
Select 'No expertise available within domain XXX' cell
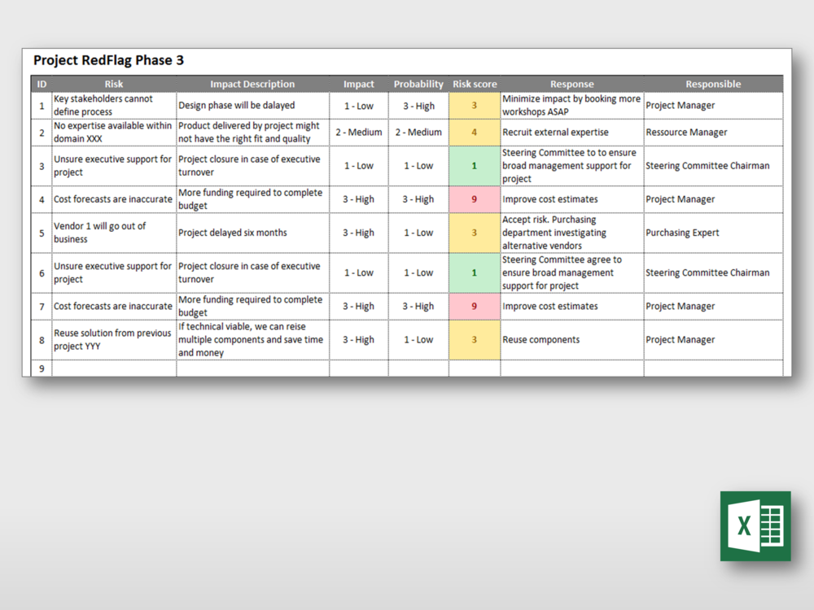point(114,133)
